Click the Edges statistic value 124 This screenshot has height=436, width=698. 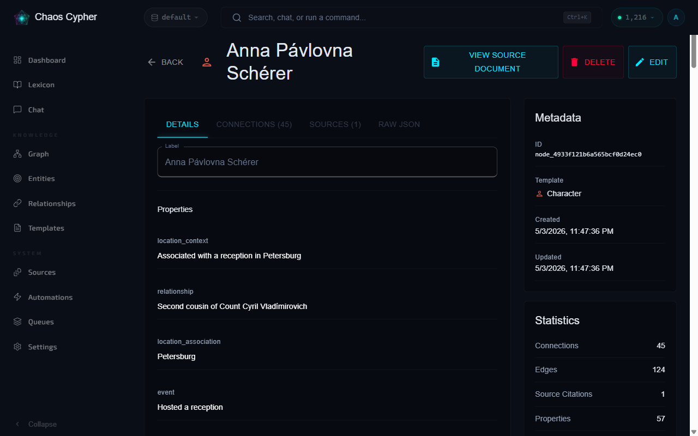coord(659,370)
